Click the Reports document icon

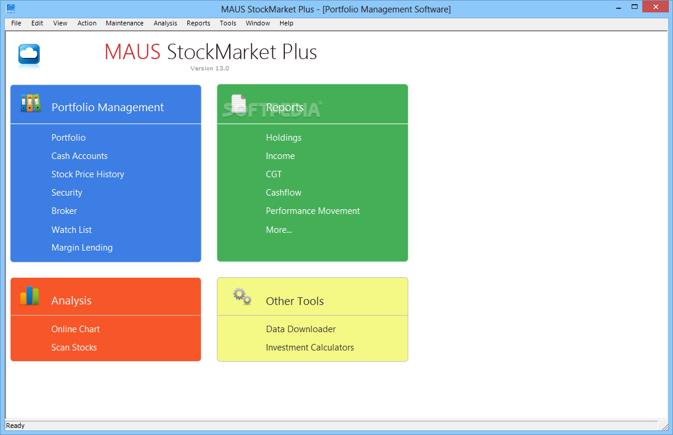point(239,103)
